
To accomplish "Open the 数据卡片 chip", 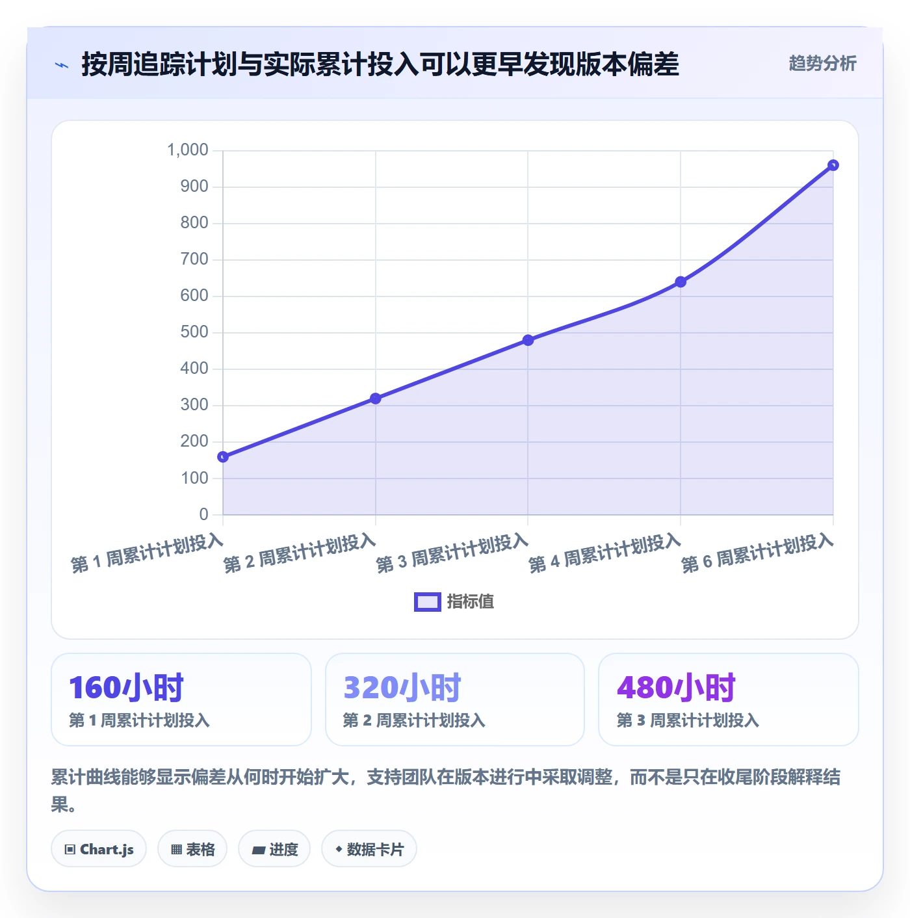I will tap(369, 849).
